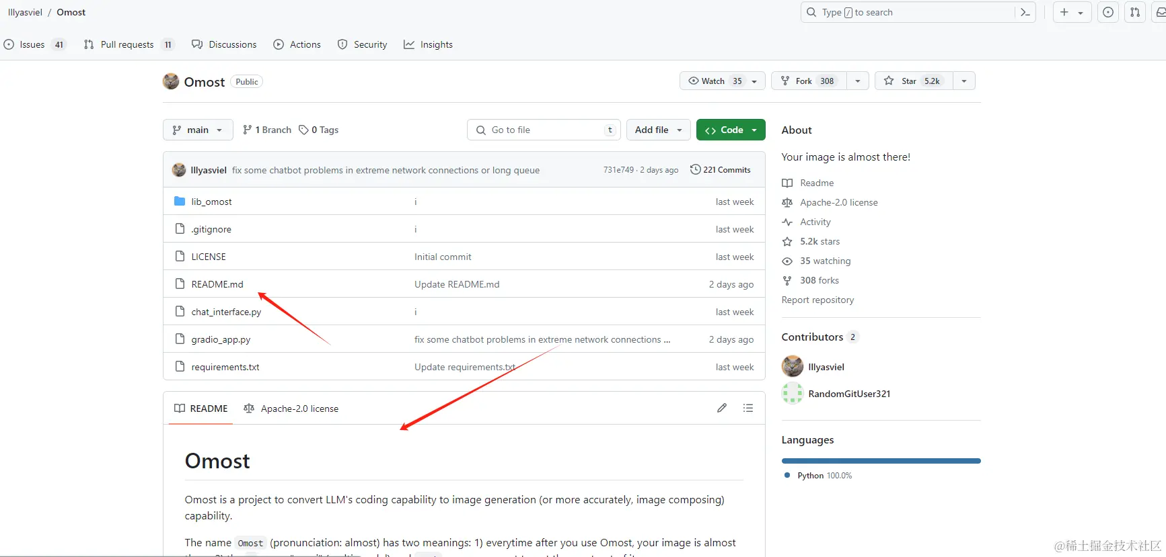Image resolution: width=1166 pixels, height=557 pixels.
Task: Open the Python 100.0% language link
Action: pos(818,476)
